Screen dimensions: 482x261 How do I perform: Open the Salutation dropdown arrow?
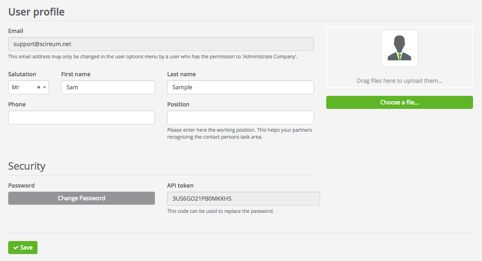pos(44,87)
